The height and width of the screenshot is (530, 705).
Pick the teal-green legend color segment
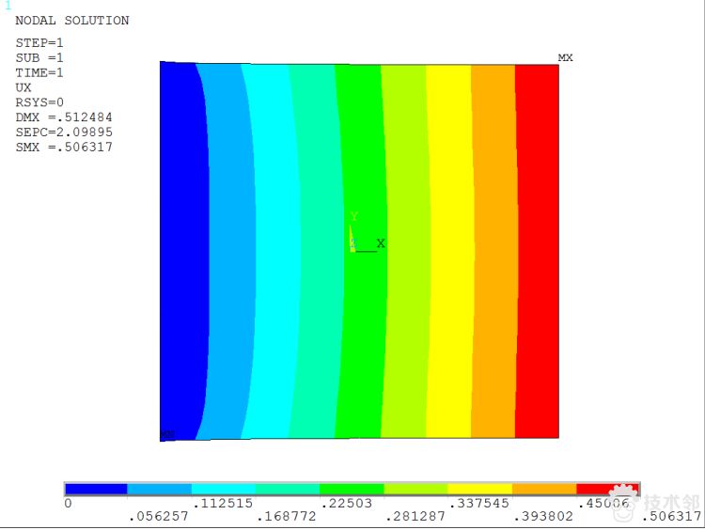(x=288, y=489)
